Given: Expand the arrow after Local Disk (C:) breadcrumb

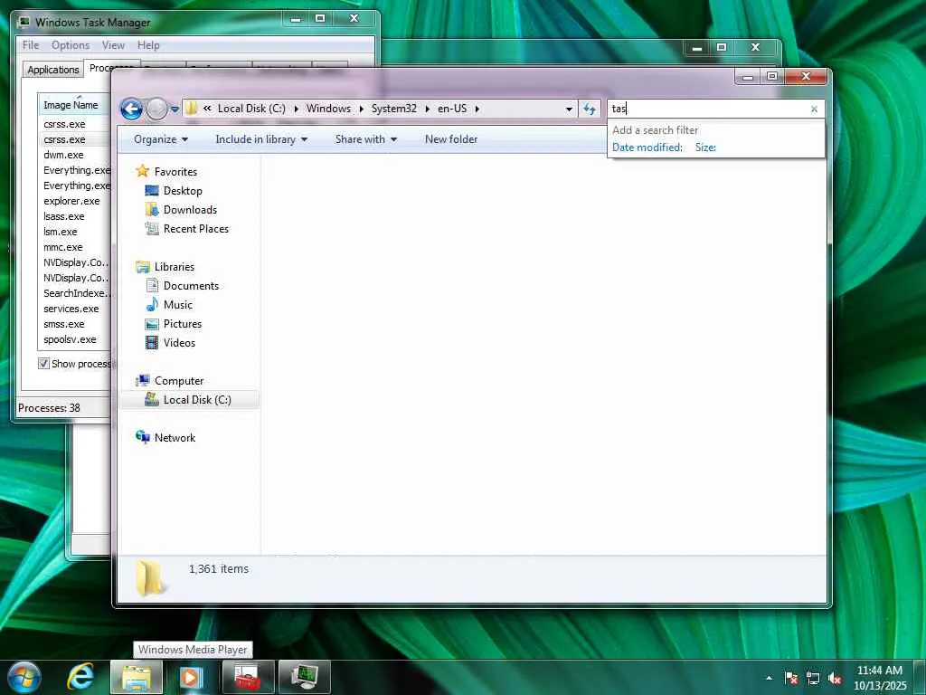Looking at the screenshot, I should pos(296,109).
